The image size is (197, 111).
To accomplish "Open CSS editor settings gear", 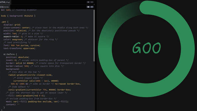I will click(88, 7).
